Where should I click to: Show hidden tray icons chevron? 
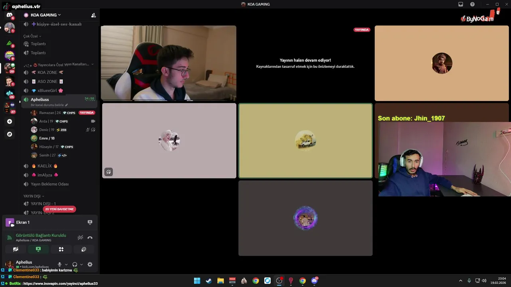click(460, 281)
